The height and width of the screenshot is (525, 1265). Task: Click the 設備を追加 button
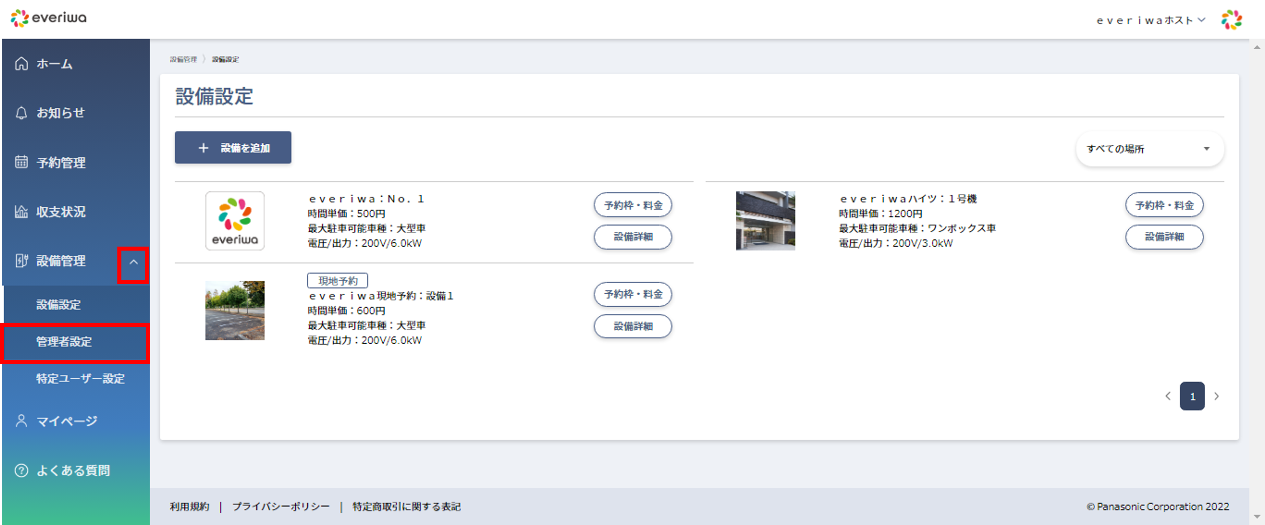(233, 148)
